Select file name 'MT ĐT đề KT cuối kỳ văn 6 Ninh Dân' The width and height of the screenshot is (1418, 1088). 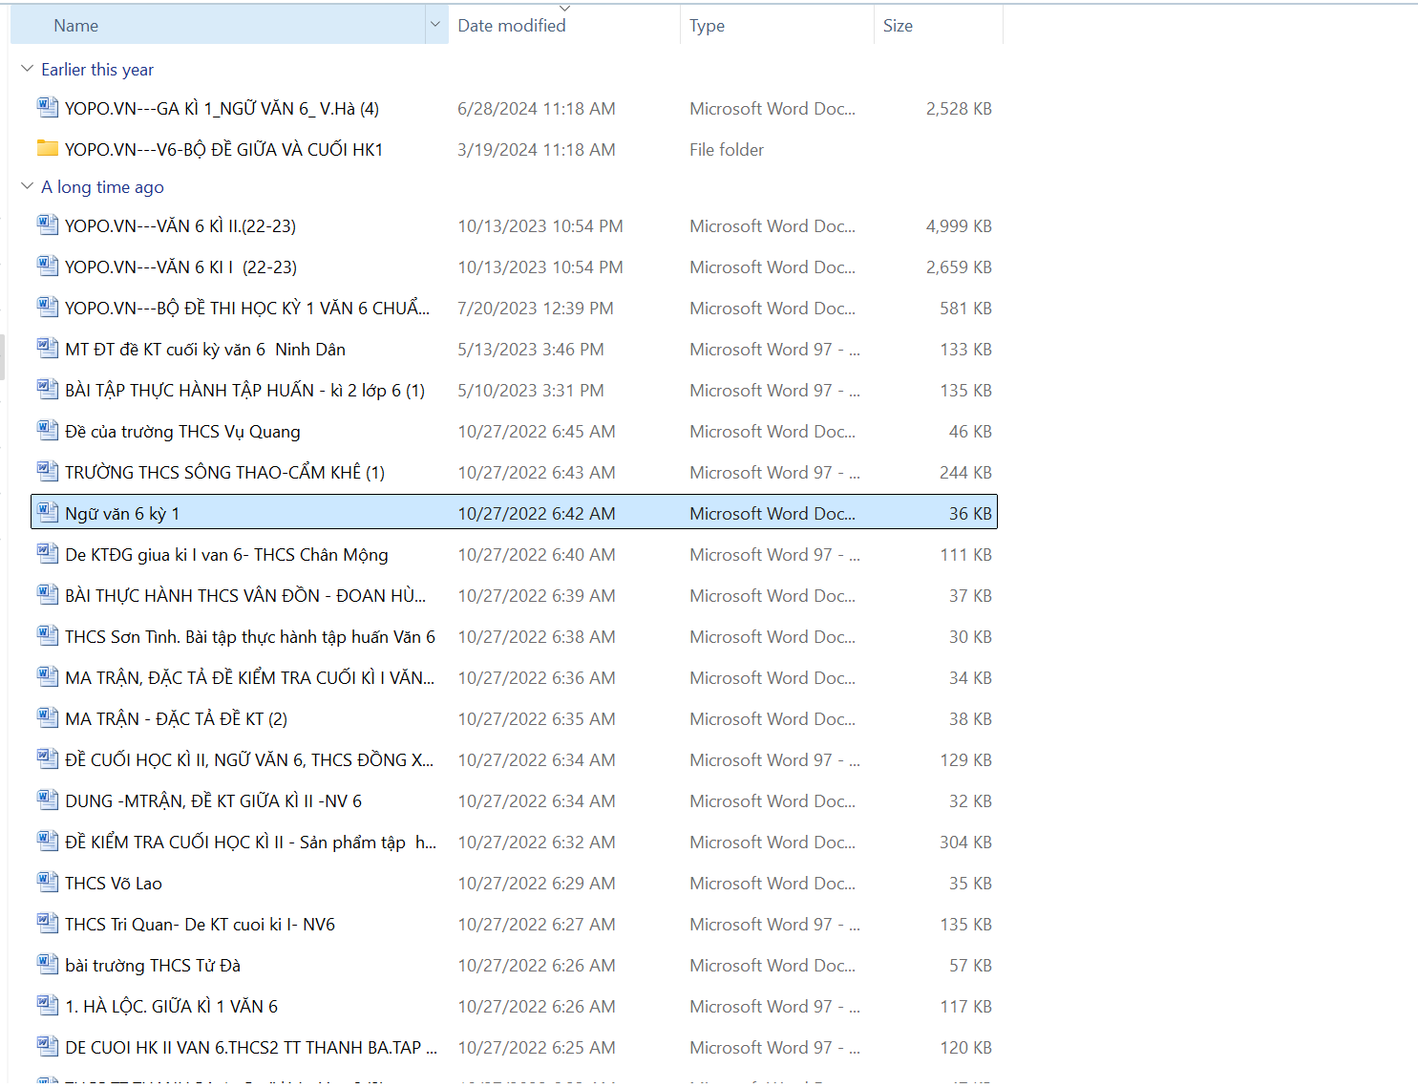(x=205, y=350)
